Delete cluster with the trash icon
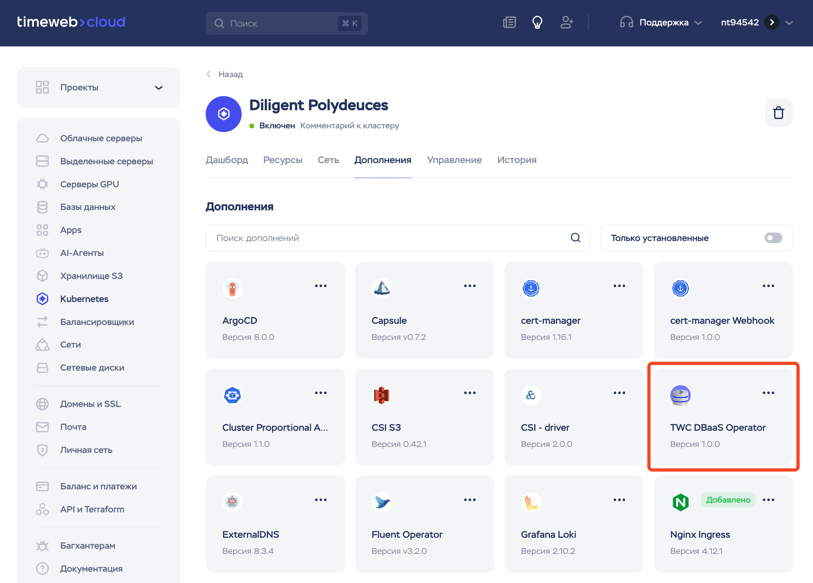813x583 pixels. (x=778, y=113)
